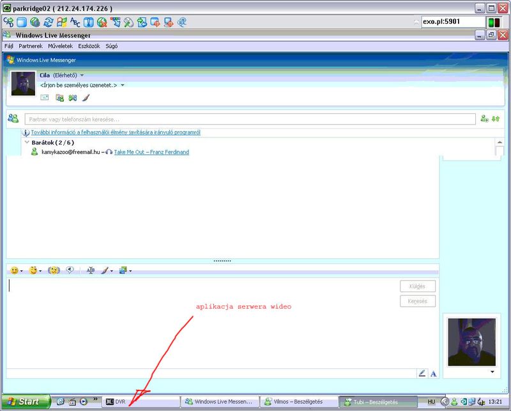Click the sharing folders icon under Cila
Screen dimensions: 511x411
[x=59, y=98]
